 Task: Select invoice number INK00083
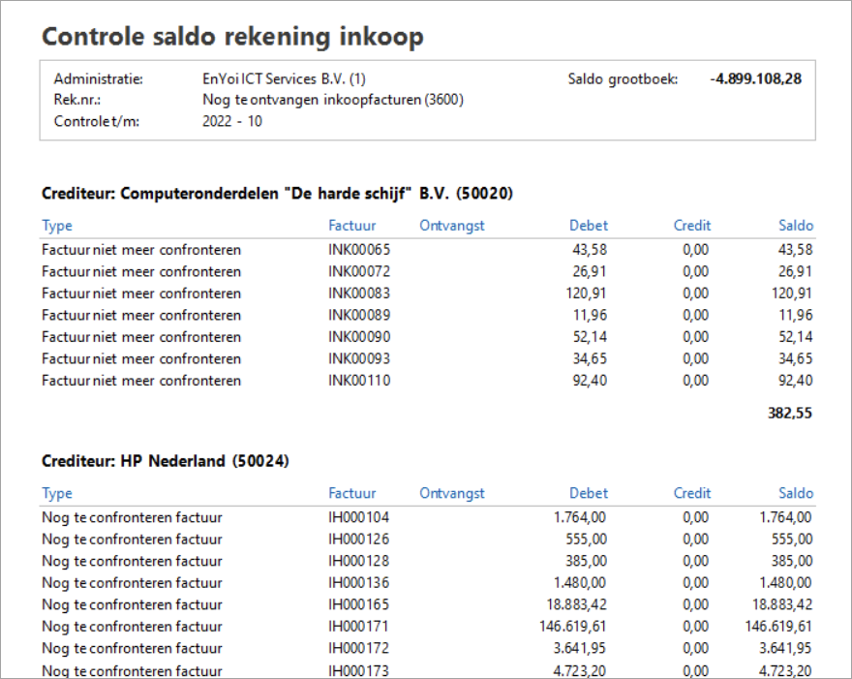click(359, 293)
